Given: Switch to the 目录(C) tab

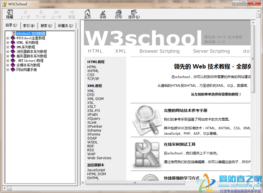Looking at the screenshot, I should coord(11,25).
